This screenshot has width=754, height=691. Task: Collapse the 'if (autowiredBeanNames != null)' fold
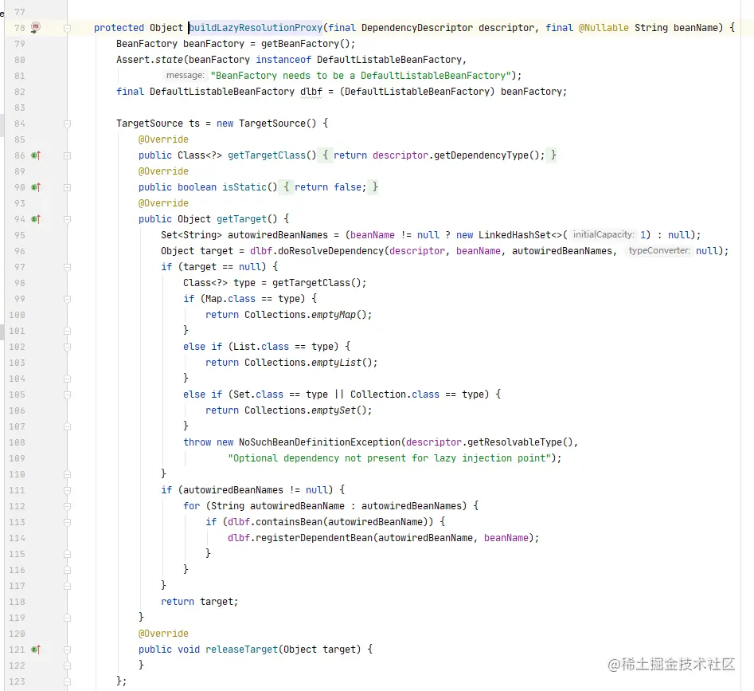pos(68,490)
